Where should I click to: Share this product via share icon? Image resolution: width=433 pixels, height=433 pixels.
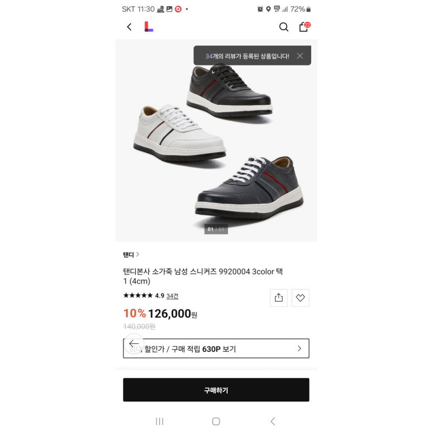pyautogui.click(x=279, y=298)
